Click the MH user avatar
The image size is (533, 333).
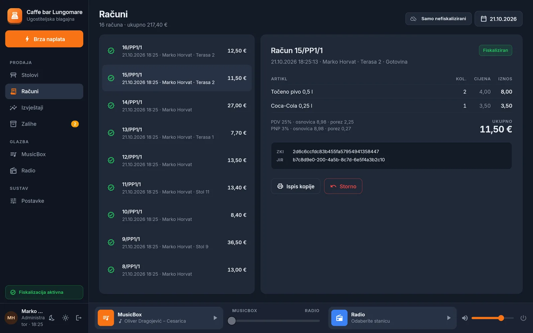(11, 318)
